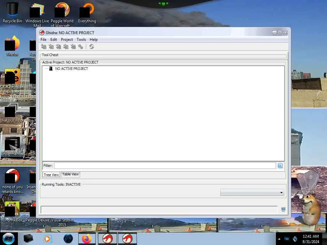Screen dimensions: 327x245
Task: Open the taskbar clock showing 12:41 AM
Action: [311, 239]
